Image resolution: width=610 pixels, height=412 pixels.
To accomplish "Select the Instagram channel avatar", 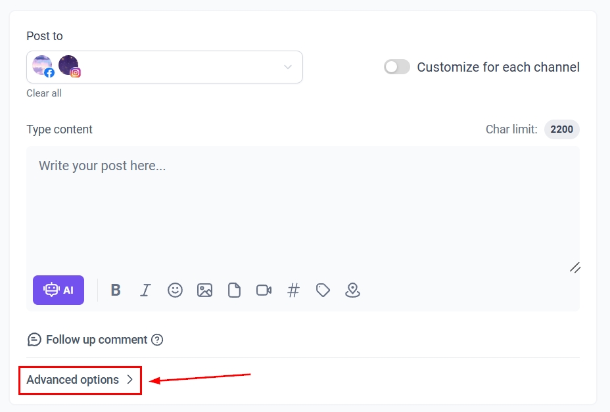I will (x=69, y=66).
